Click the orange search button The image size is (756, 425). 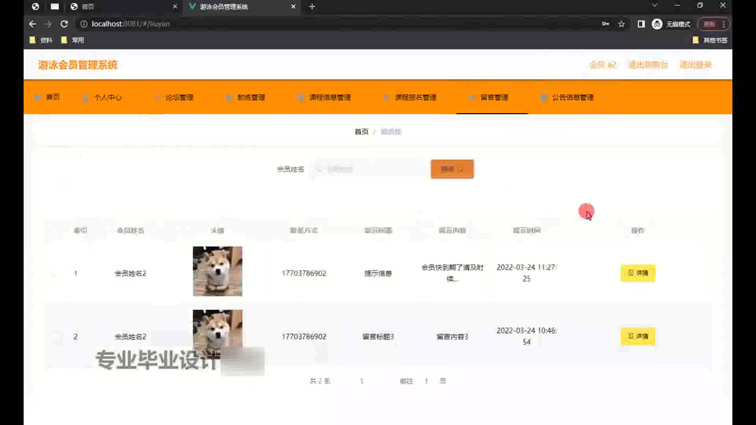pyautogui.click(x=452, y=169)
